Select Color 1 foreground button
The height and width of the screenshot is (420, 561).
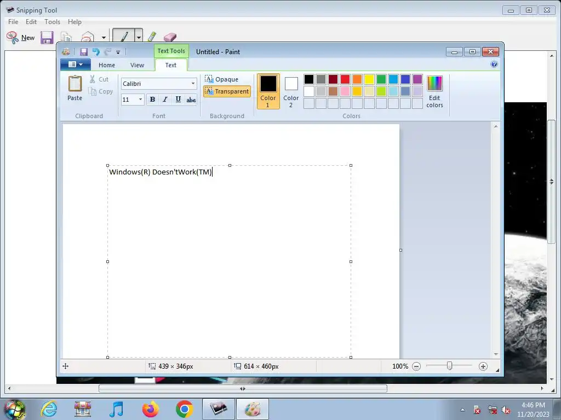click(x=268, y=91)
